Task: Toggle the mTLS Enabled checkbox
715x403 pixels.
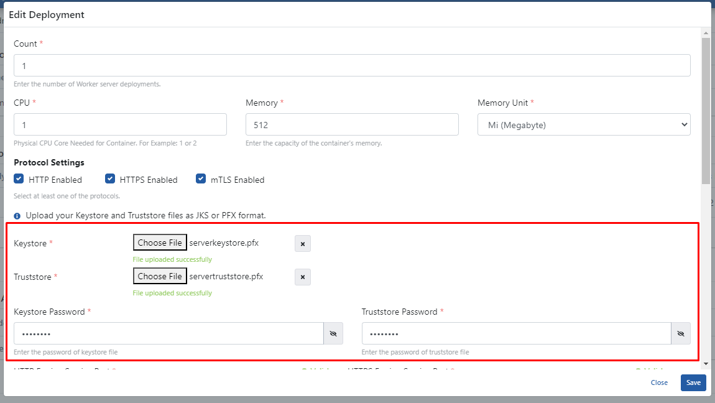Action: 201,179
